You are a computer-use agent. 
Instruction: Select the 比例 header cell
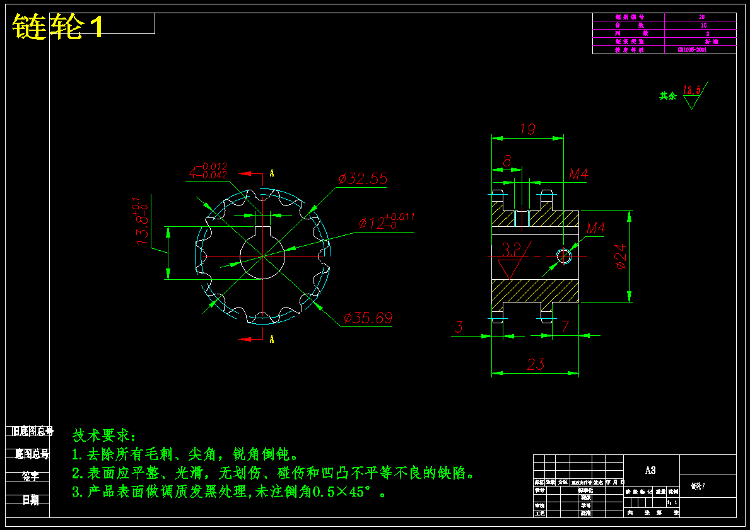click(x=673, y=492)
